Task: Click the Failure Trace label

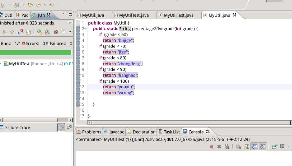Action: pos(18,128)
